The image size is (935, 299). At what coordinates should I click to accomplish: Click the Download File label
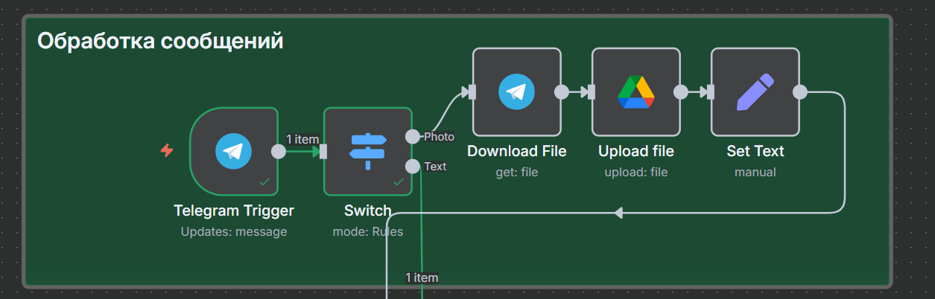[517, 152]
